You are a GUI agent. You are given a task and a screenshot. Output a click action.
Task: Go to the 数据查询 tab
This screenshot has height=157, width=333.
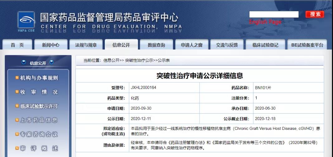(156, 45)
